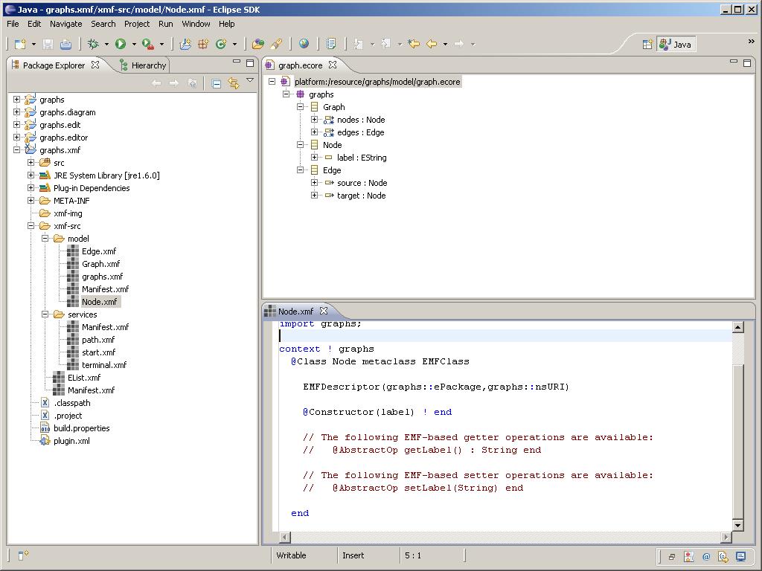Image resolution: width=762 pixels, height=571 pixels.
Task: Click the Print toolbar icon
Action: [x=65, y=44]
